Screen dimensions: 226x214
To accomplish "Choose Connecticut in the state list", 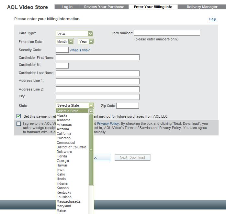I will tap(72, 143).
